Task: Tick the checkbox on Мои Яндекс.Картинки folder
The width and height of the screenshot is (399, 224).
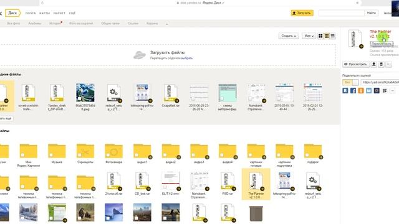Action: pos(22,155)
